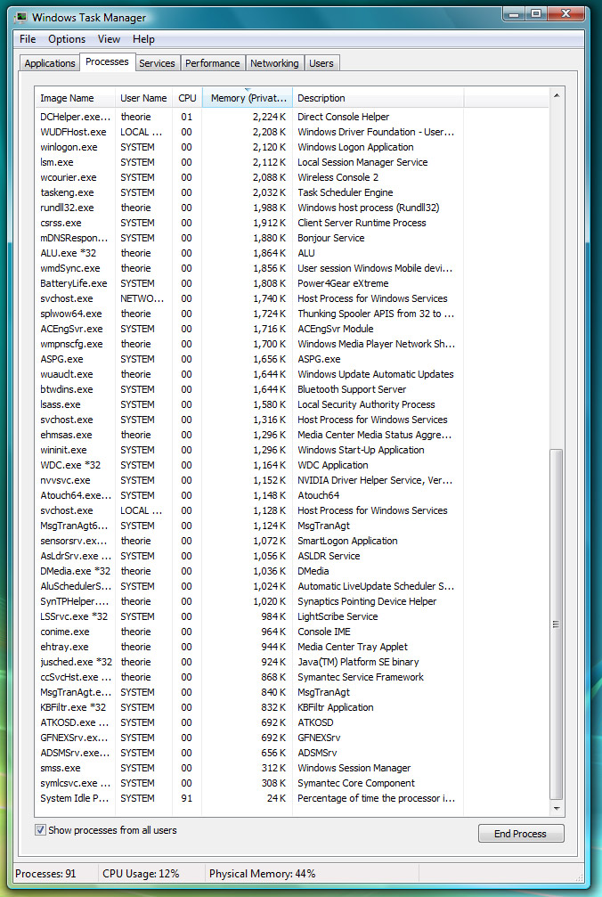The width and height of the screenshot is (602, 897).
Task: Select svchost.exe run by NETWORK user
Action: (x=249, y=298)
